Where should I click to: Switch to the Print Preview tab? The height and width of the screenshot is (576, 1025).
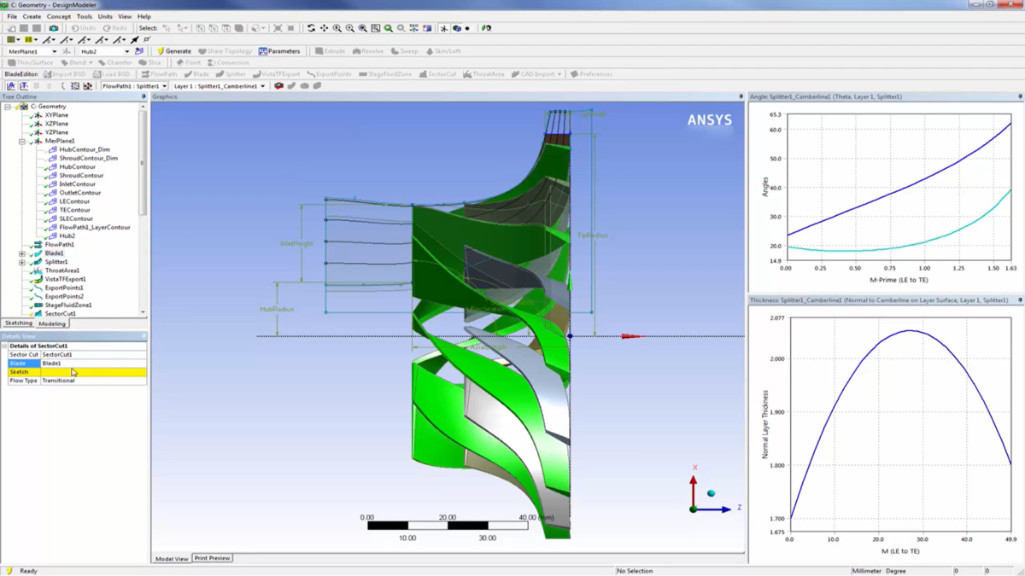coord(212,558)
